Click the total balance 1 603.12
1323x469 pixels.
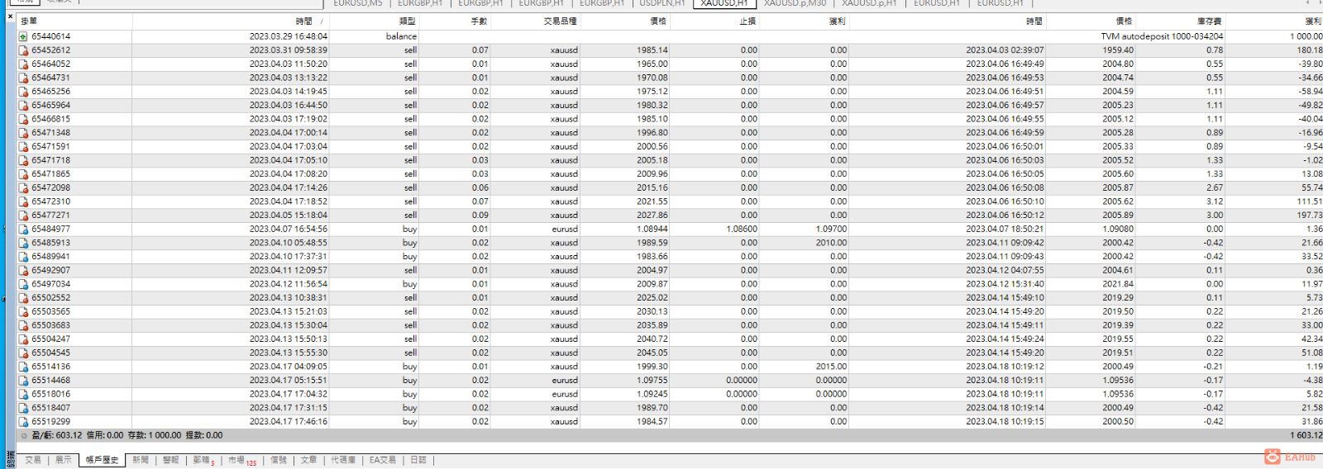coord(1306,435)
